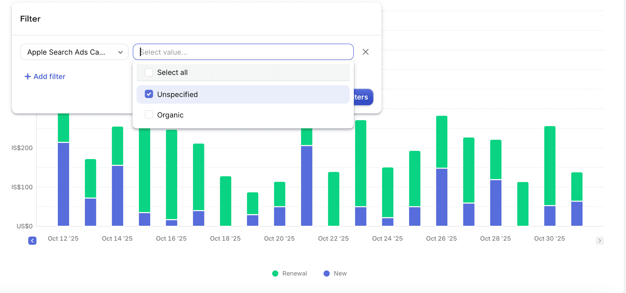Choose the Unspecified option row
Viewport: 626px width, 293px height.
pos(243,94)
